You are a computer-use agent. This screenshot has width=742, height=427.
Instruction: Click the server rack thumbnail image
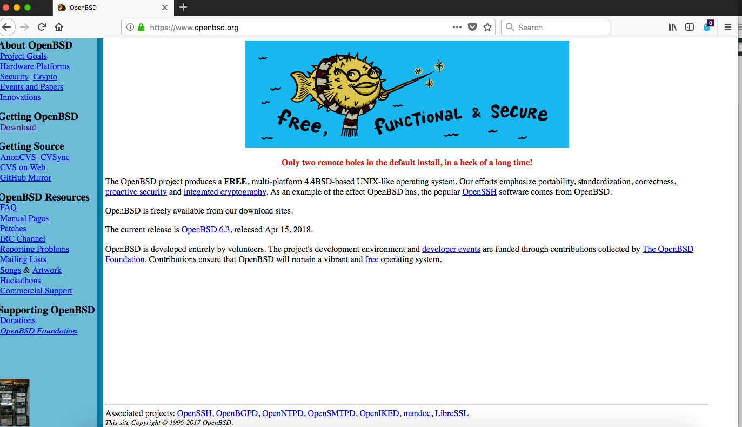(x=15, y=403)
